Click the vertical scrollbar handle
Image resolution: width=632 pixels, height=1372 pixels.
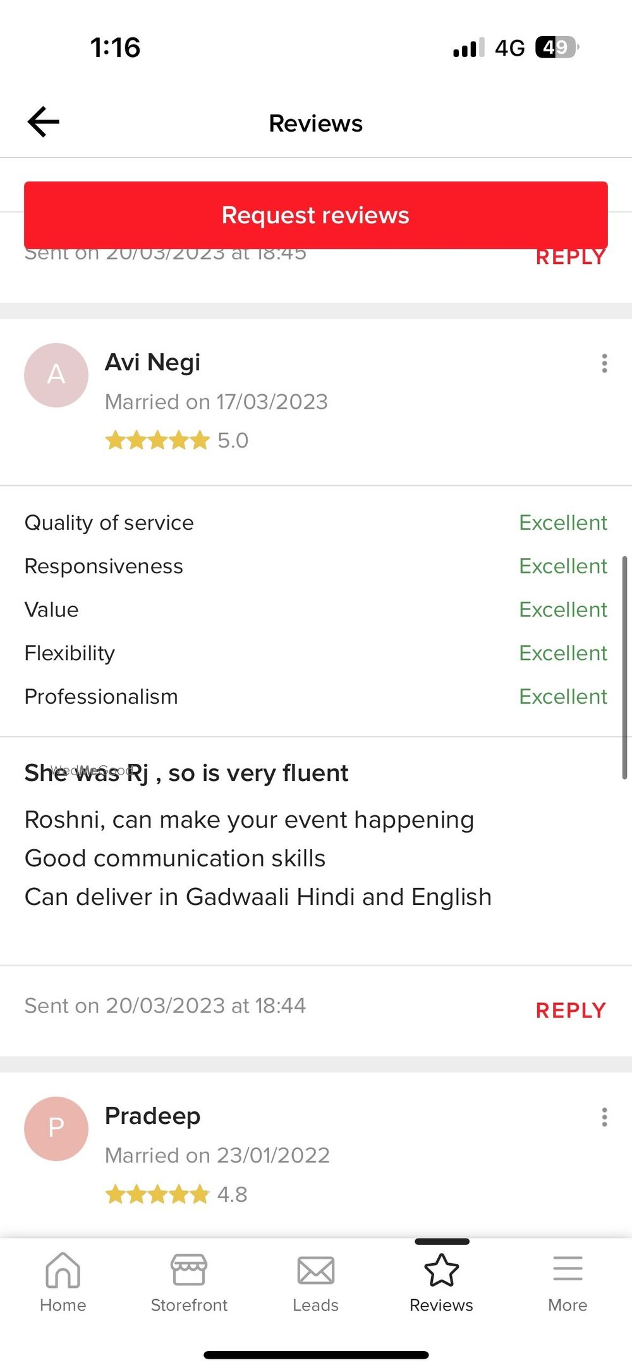(x=624, y=668)
